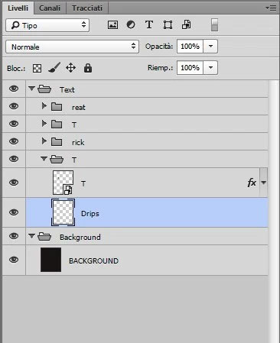Image resolution: width=280 pixels, height=343 pixels.
Task: Lock all with padlock icon
Action: pos(88,68)
